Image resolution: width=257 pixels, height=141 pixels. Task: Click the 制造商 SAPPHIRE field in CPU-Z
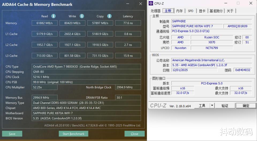(x=211, y=21)
